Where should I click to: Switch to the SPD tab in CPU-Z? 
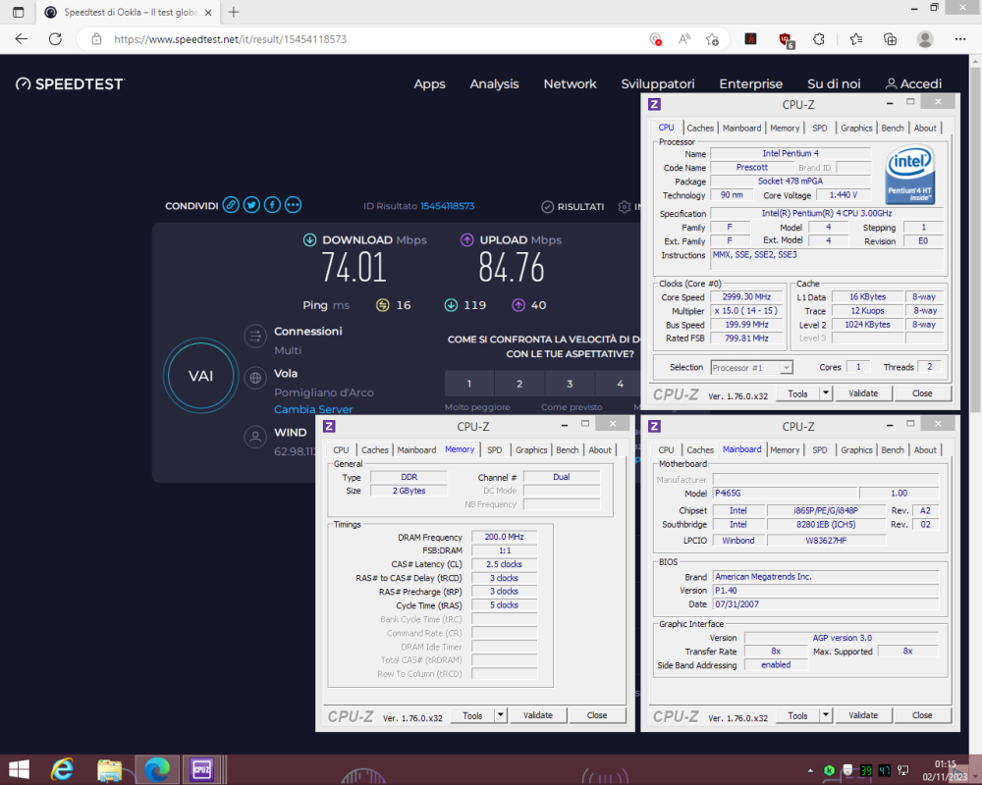coord(820,127)
